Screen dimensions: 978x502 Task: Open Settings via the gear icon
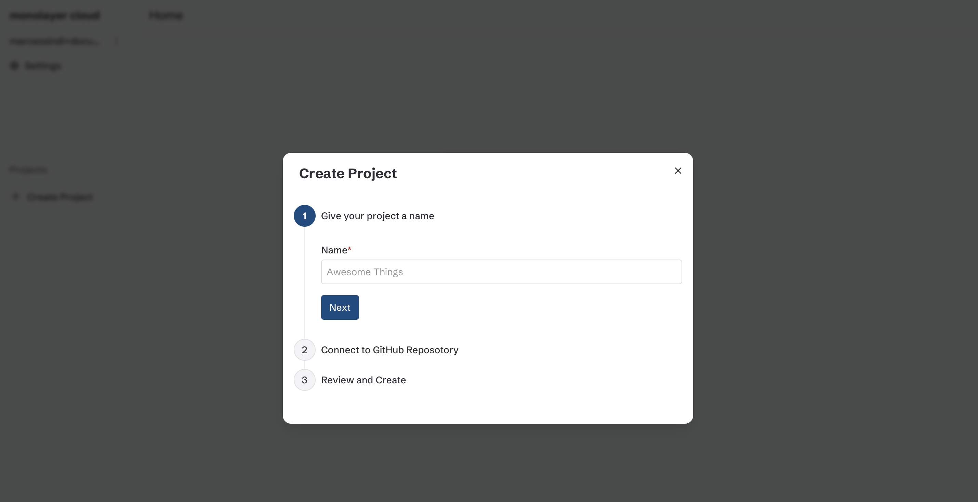pos(14,65)
